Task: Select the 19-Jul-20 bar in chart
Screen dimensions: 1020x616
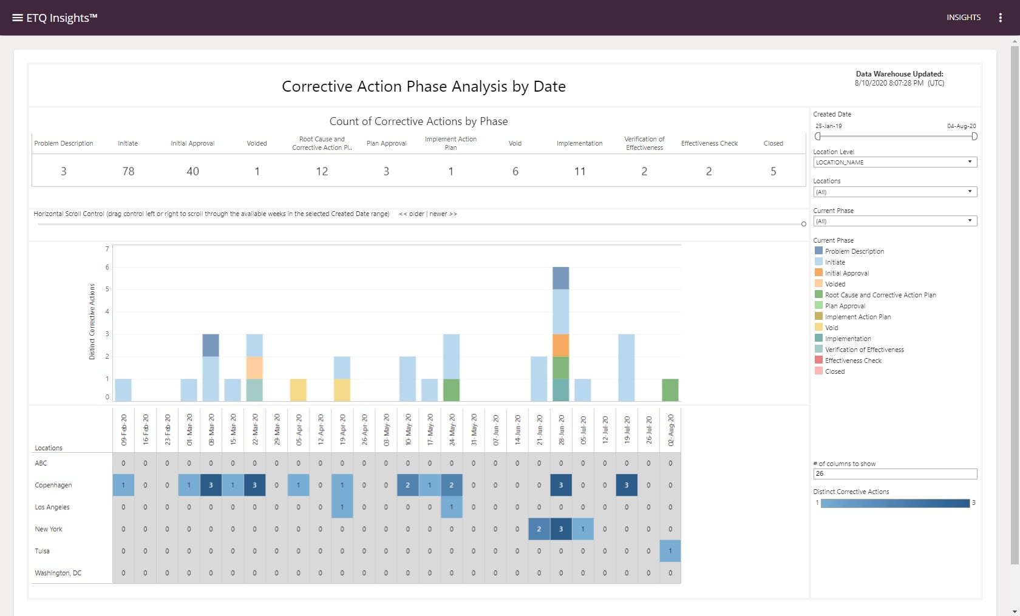Action: click(627, 368)
